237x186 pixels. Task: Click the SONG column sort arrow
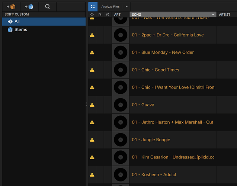pos(213,15)
